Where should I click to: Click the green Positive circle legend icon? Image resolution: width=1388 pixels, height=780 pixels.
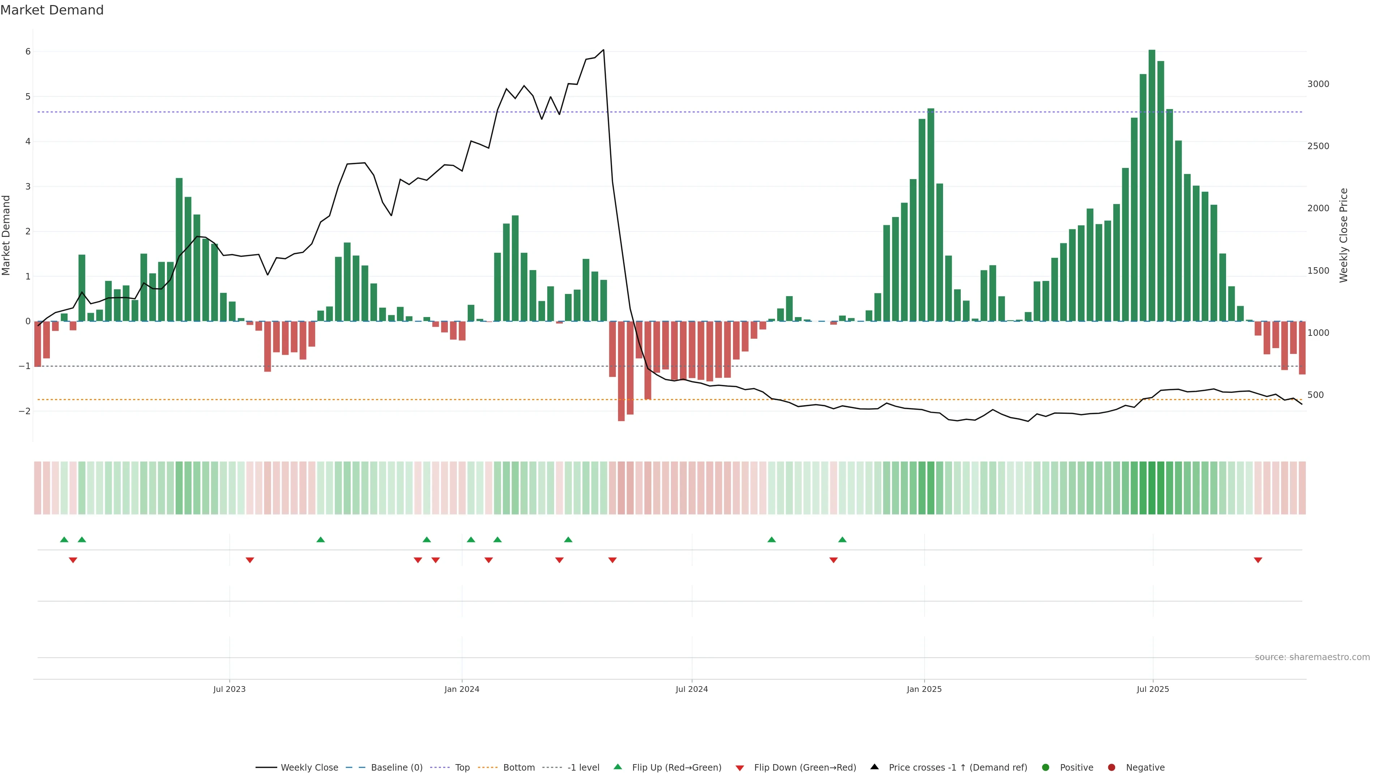(1046, 767)
